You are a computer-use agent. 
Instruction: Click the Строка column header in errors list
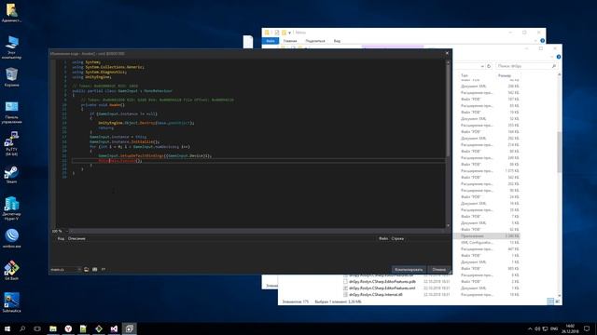[397, 238]
